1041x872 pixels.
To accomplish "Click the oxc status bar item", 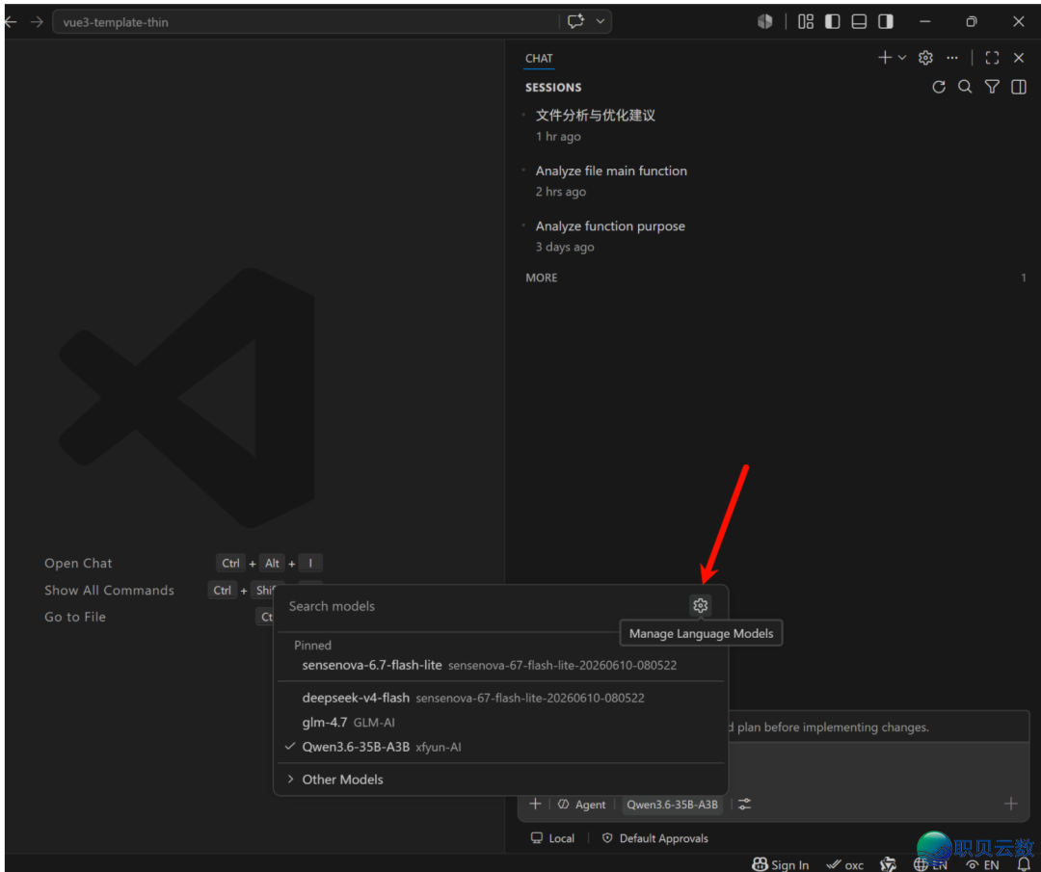I will pos(844,864).
